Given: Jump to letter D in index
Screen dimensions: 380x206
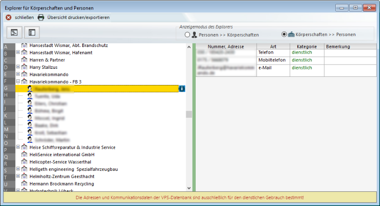Looking at the screenshot, I should [9, 67].
